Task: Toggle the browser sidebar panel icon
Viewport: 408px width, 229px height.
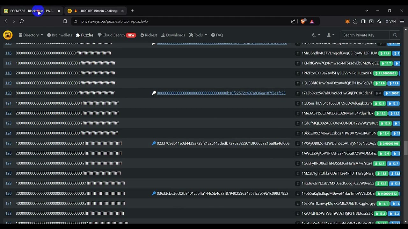Action: 363,21
